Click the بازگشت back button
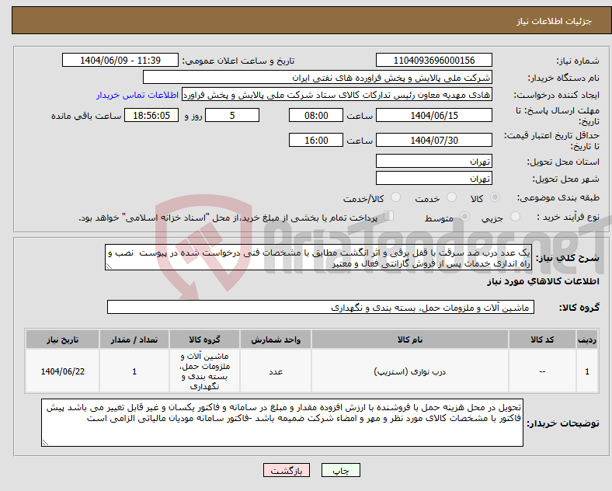This screenshot has height=491, width=612. tap(287, 470)
